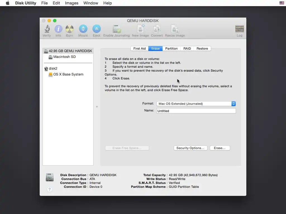Viewport: 286px width, 214px height.
Task: Switch to the First Aid tab
Action: click(140, 48)
